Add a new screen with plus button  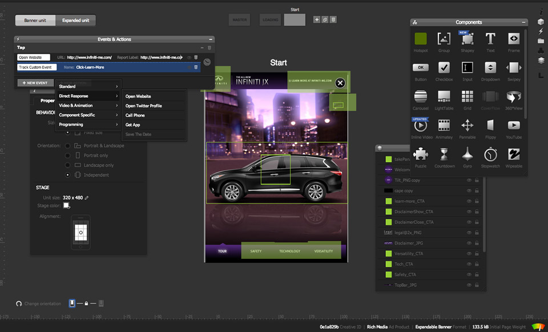(x=317, y=19)
